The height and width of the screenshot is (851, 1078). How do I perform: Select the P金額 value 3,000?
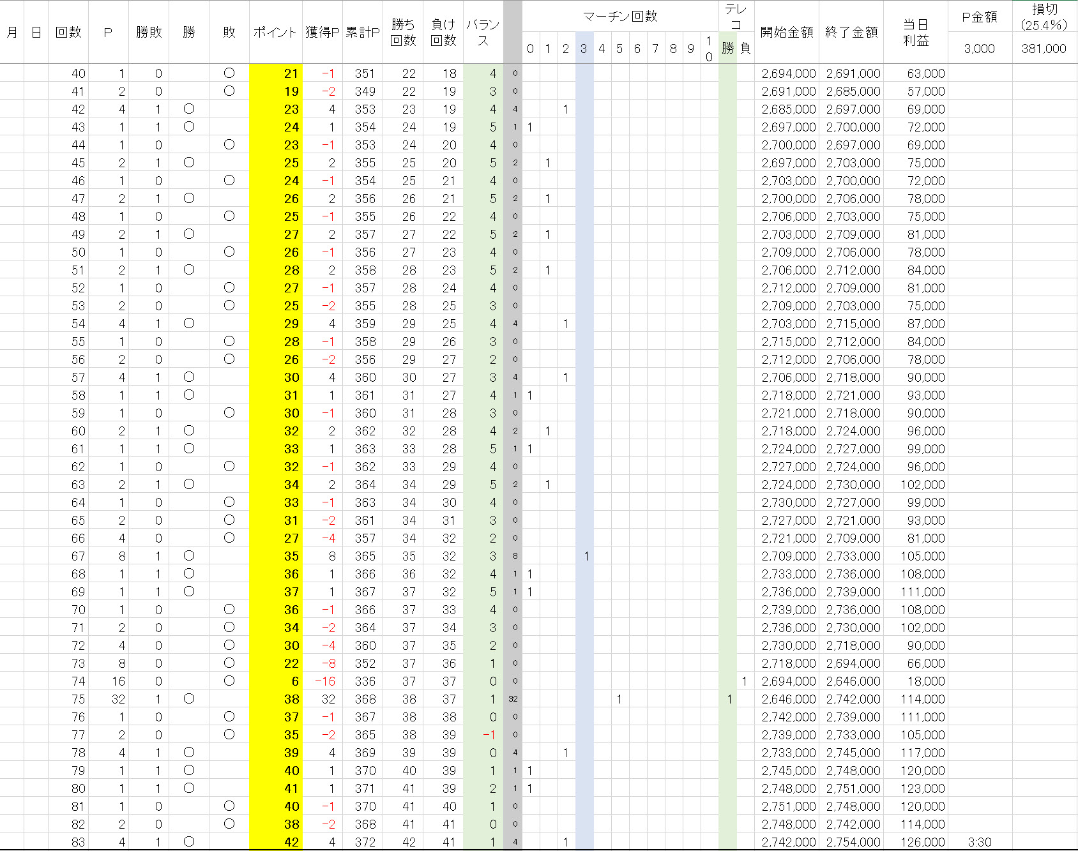point(980,49)
